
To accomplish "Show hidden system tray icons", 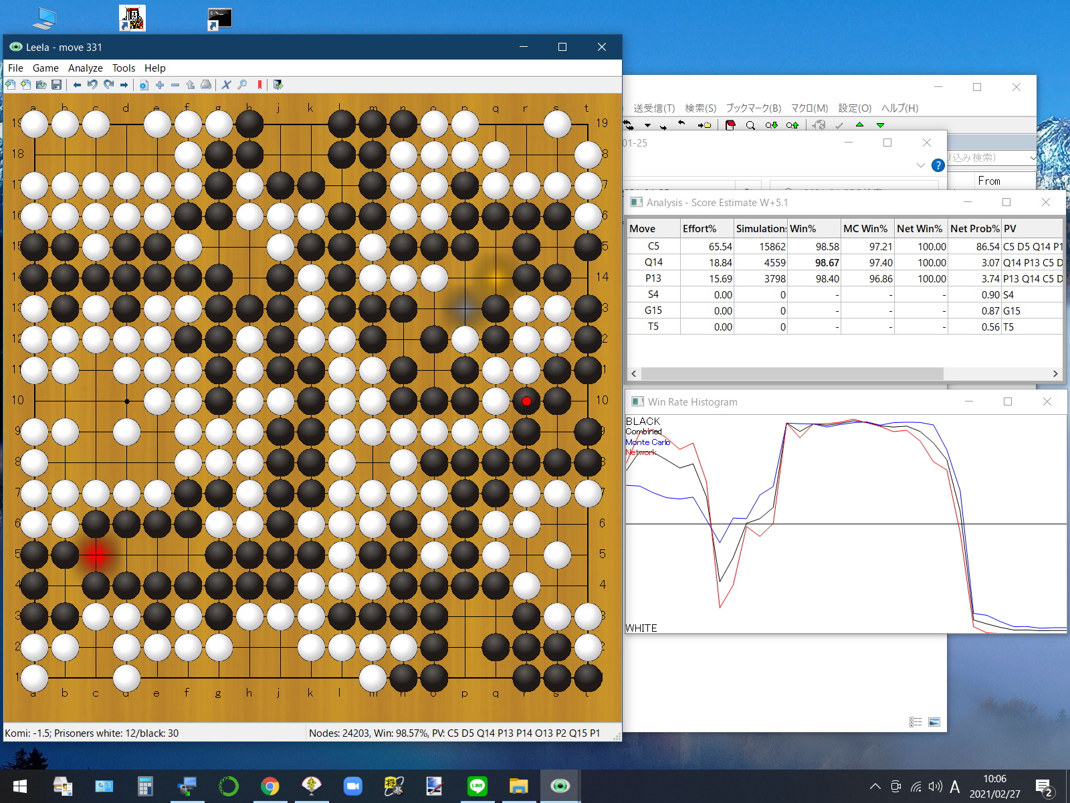I will click(875, 786).
